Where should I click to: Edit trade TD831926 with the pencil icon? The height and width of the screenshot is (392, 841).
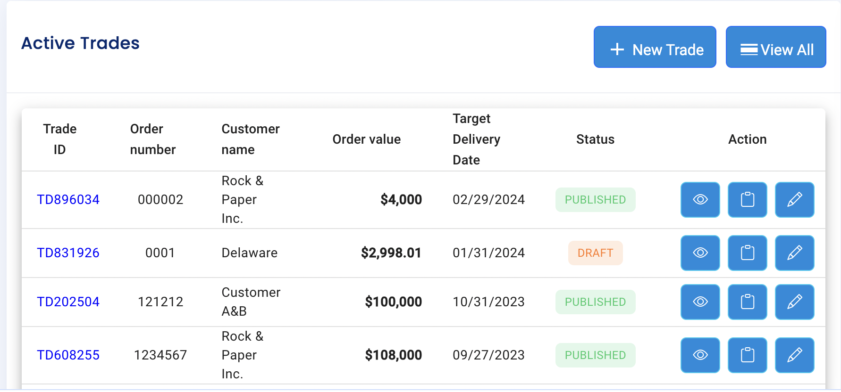(x=794, y=253)
